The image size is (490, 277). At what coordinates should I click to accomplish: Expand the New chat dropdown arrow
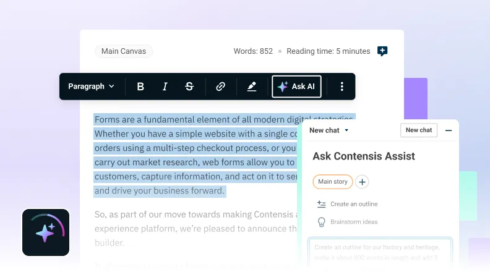[x=346, y=130]
